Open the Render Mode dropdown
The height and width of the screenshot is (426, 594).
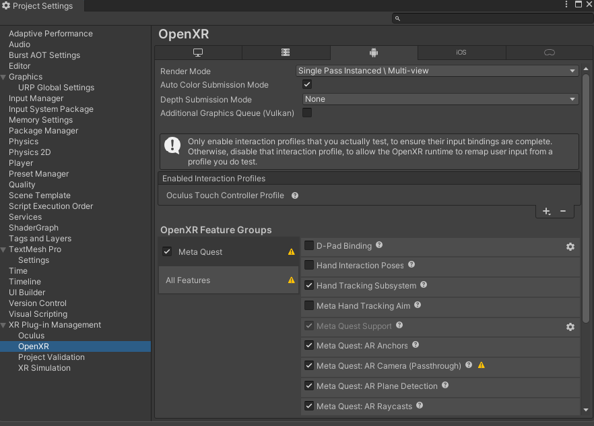(x=437, y=71)
